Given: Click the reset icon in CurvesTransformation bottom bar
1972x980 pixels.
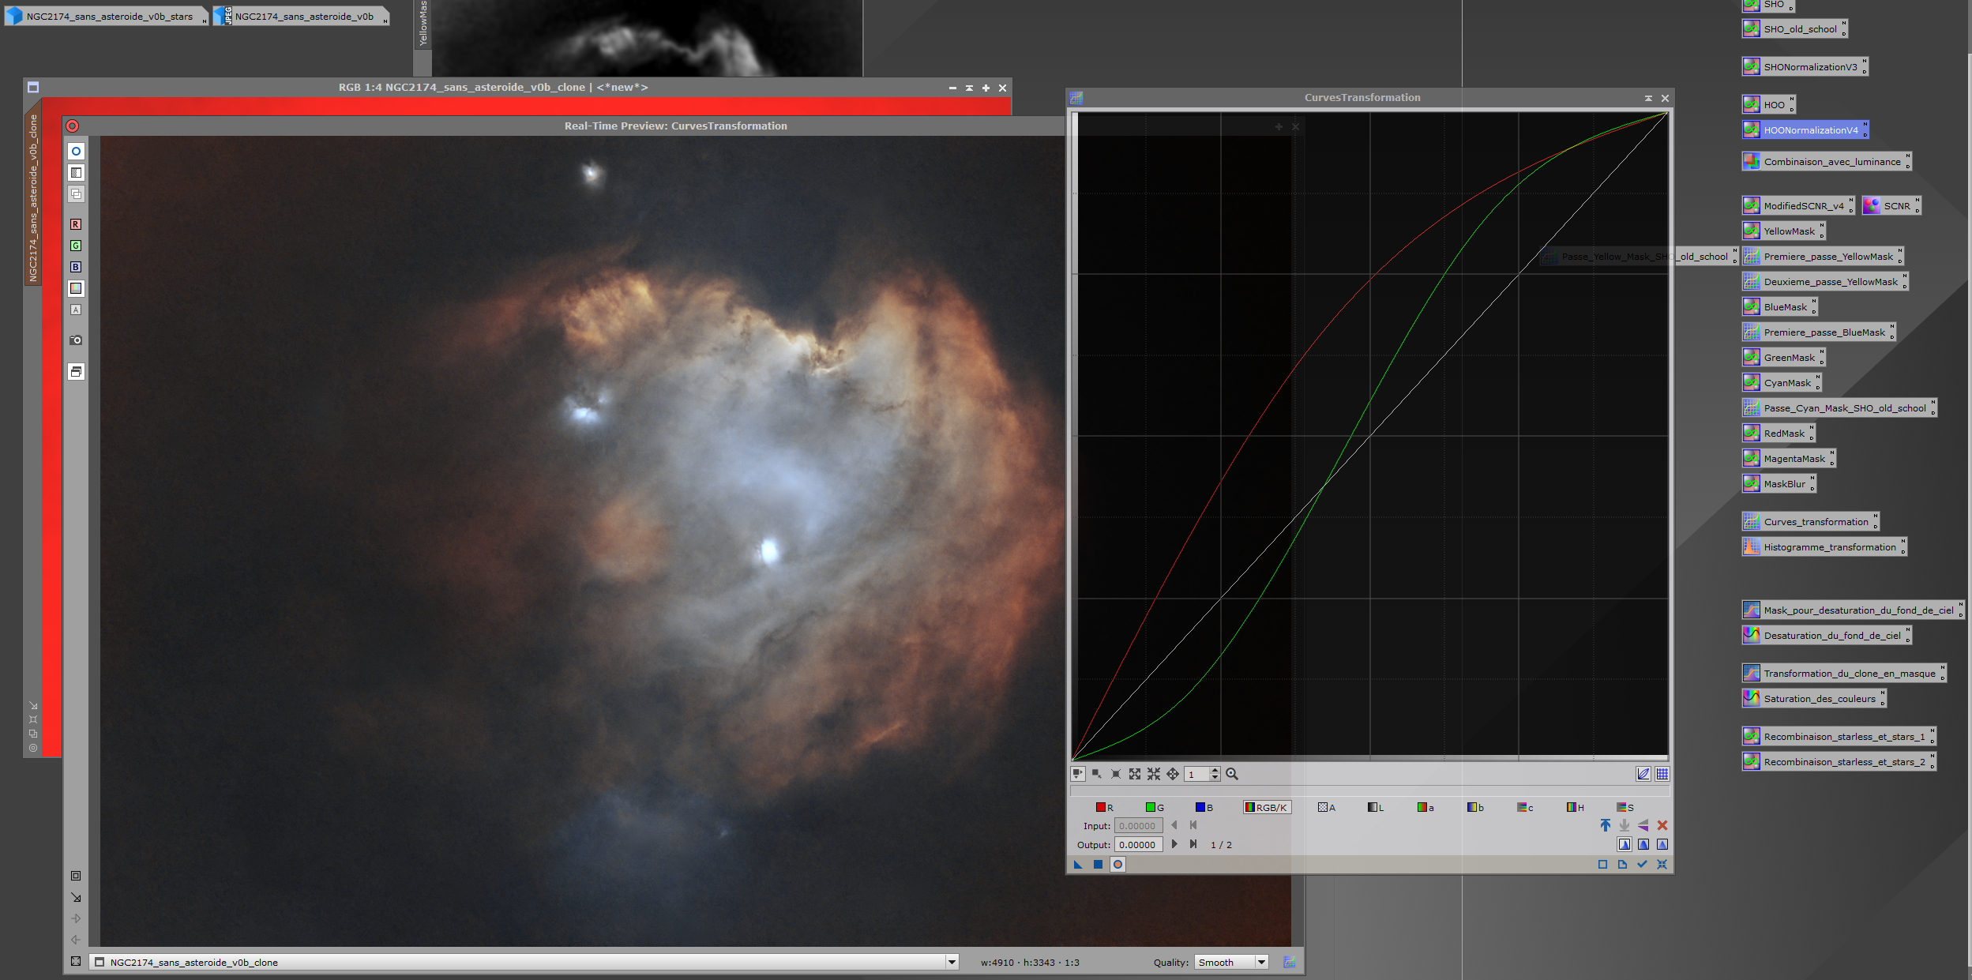Looking at the screenshot, I should tap(1662, 865).
